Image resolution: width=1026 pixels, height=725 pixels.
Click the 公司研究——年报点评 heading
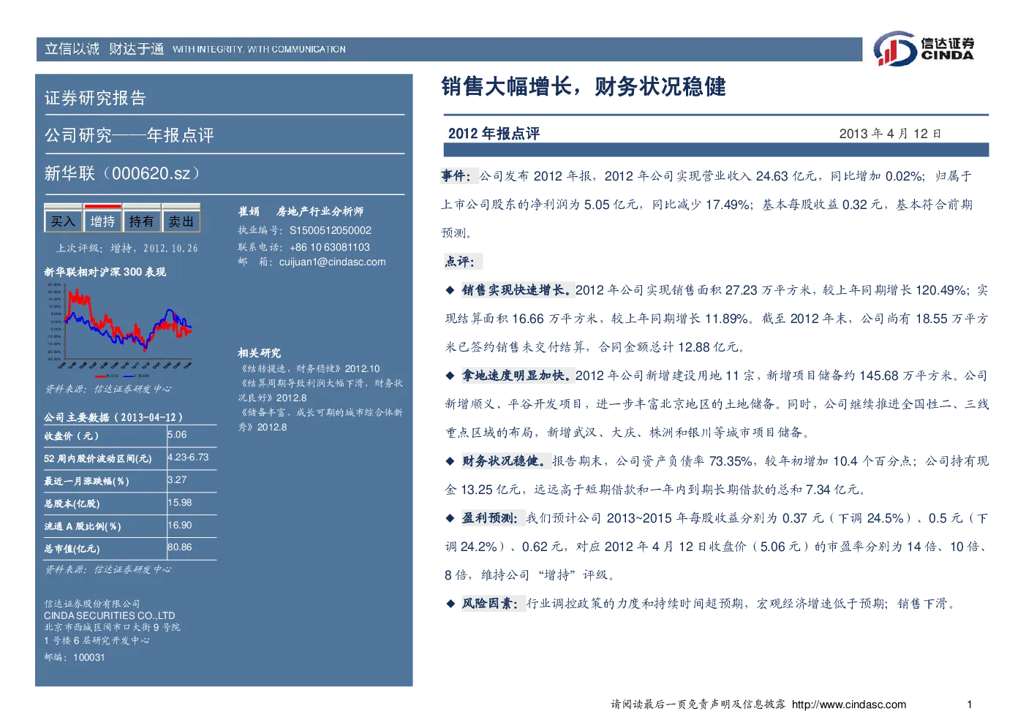coord(129,135)
